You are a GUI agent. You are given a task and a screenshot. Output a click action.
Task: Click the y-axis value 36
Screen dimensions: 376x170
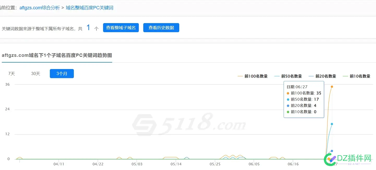7,84
